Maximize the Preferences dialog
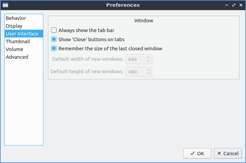Screen dimensions: 246x163 pyautogui.click(x=233, y=5)
